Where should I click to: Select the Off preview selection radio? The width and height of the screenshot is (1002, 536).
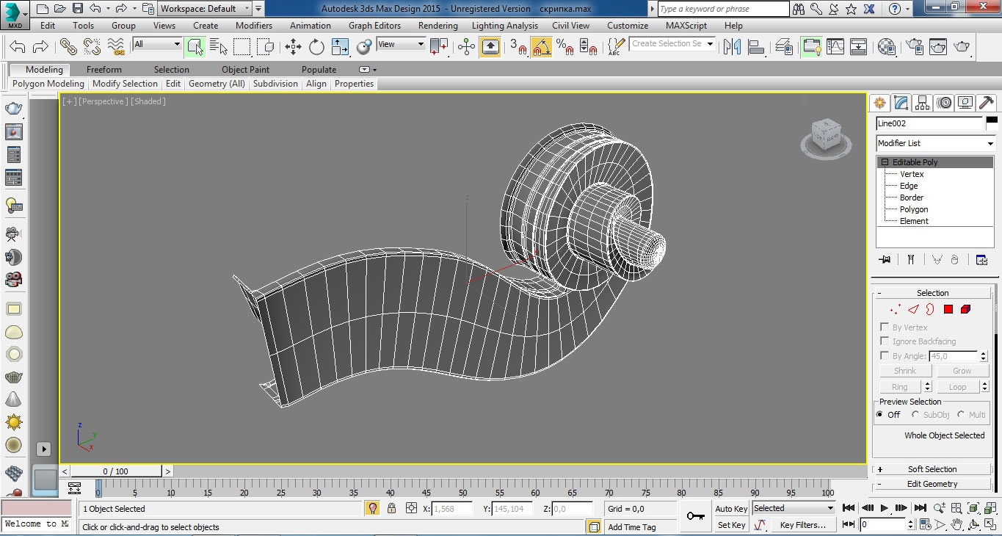(x=879, y=415)
